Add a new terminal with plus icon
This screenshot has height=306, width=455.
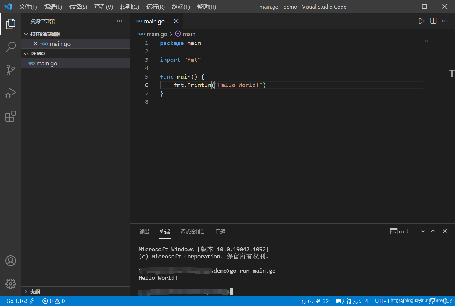click(416, 231)
